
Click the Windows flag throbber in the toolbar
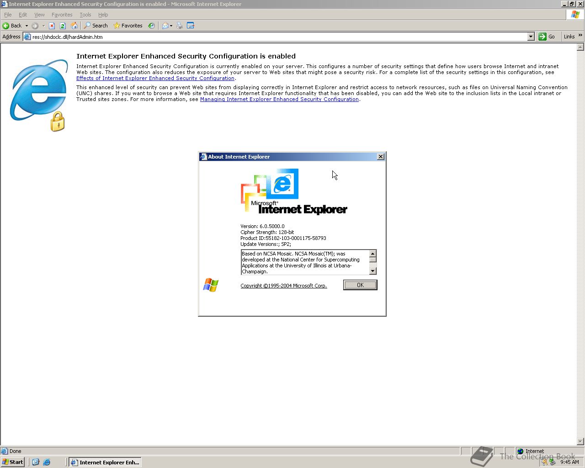pyautogui.click(x=575, y=15)
